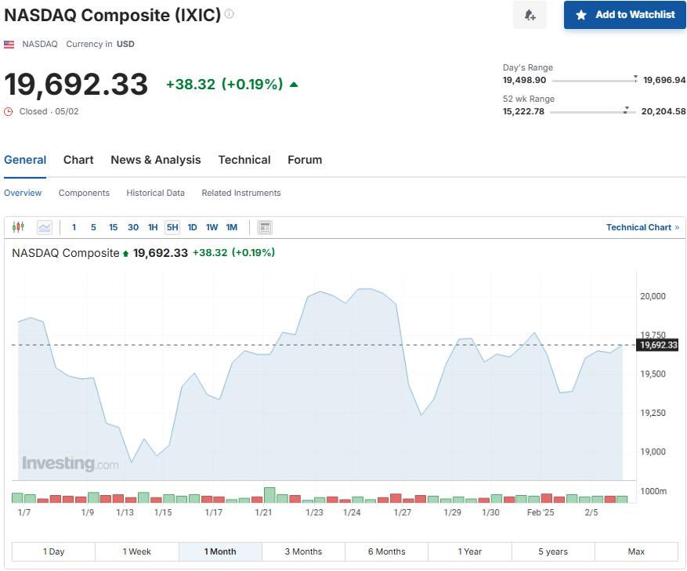Click the 19,692.33 price label on axis

coord(659,345)
